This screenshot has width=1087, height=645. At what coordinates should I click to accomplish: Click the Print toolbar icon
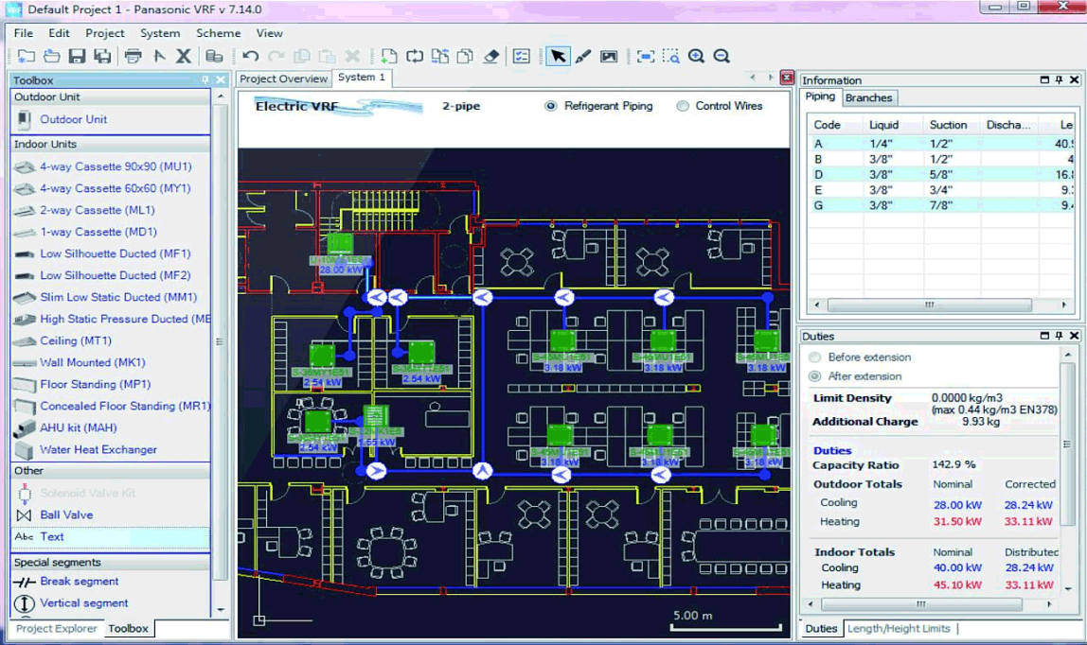coord(134,56)
